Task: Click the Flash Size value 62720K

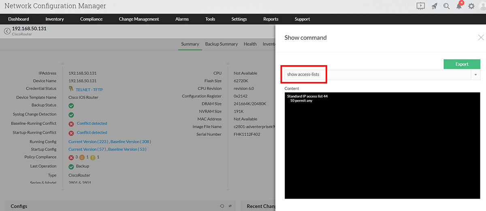Action: click(x=241, y=81)
